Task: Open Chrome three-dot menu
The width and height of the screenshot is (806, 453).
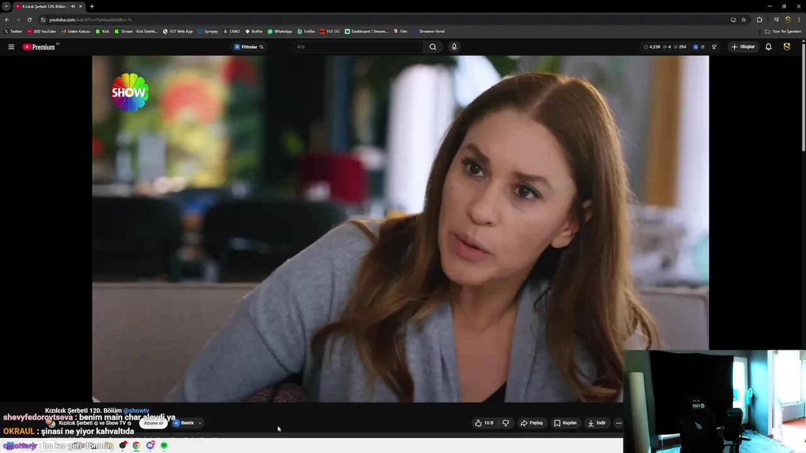Action: tap(798, 20)
